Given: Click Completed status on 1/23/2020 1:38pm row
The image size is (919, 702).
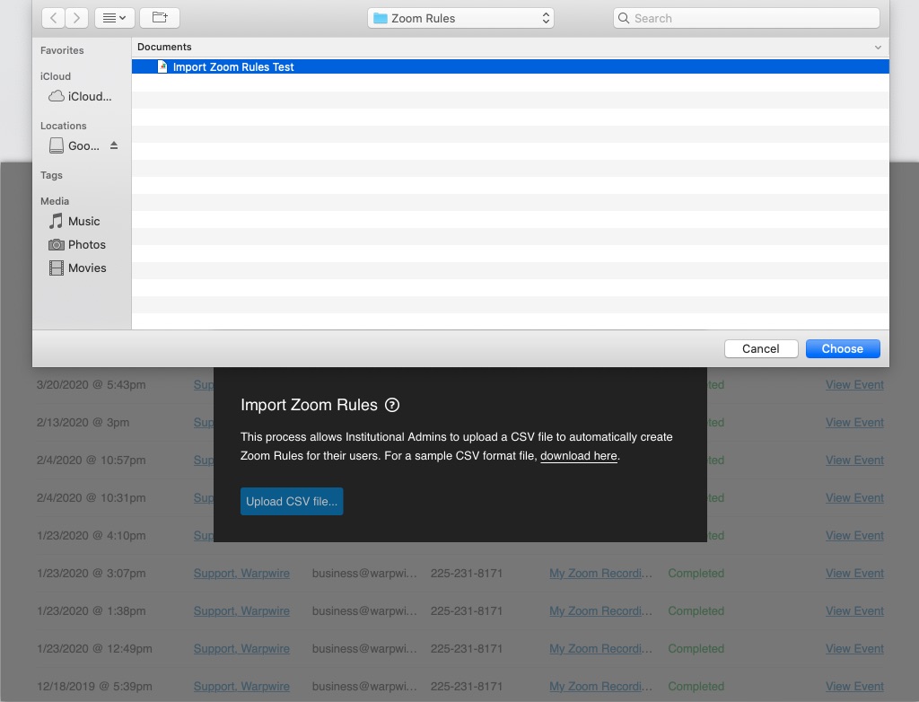Looking at the screenshot, I should coord(696,611).
